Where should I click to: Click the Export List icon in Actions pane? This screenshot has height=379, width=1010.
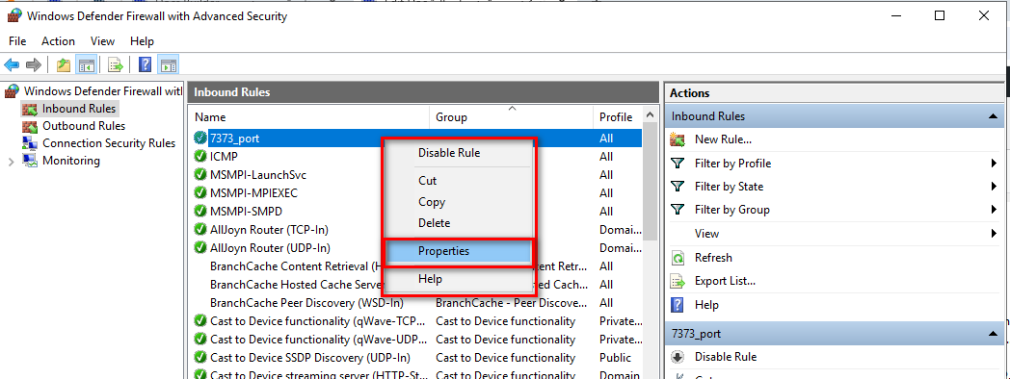point(678,281)
